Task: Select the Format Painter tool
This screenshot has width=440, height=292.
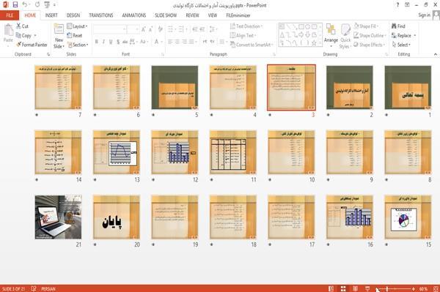Action: tap(32, 45)
